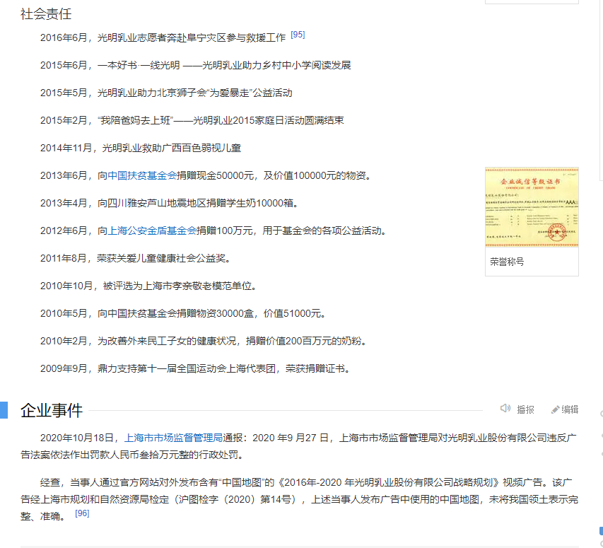This screenshot has height=548, width=603.
Task: Open the 中国扶贫基金会 link
Action: [142, 176]
